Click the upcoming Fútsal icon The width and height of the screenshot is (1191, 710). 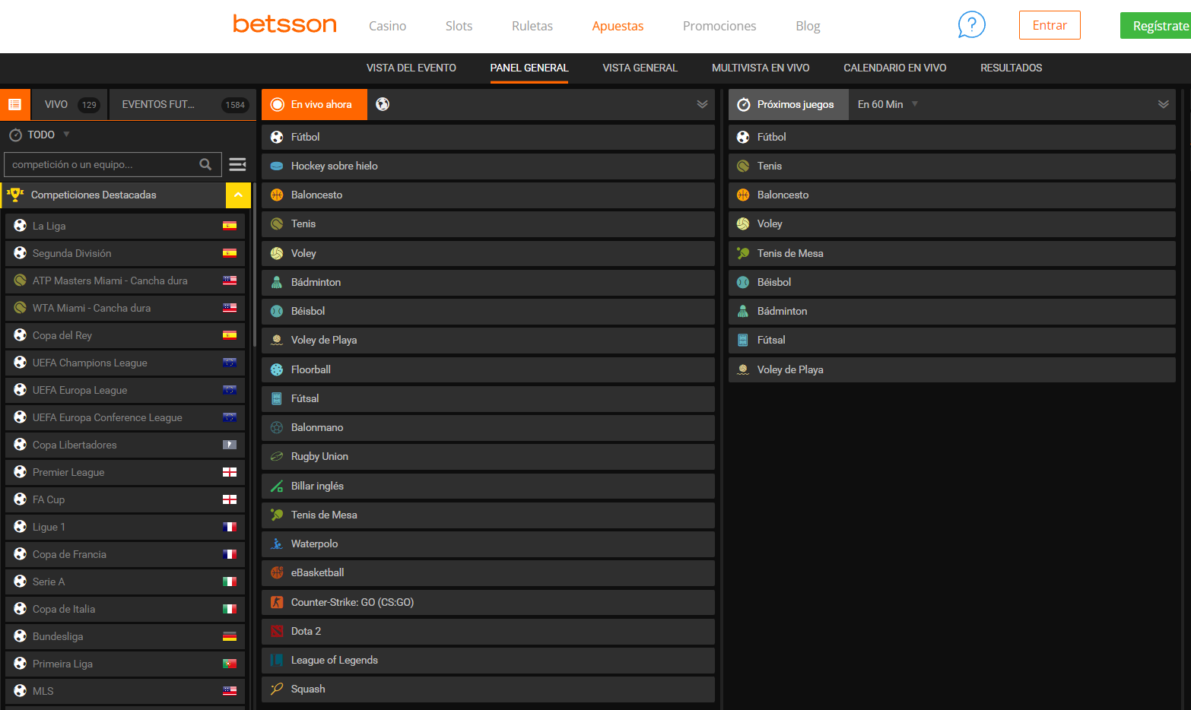pos(743,340)
